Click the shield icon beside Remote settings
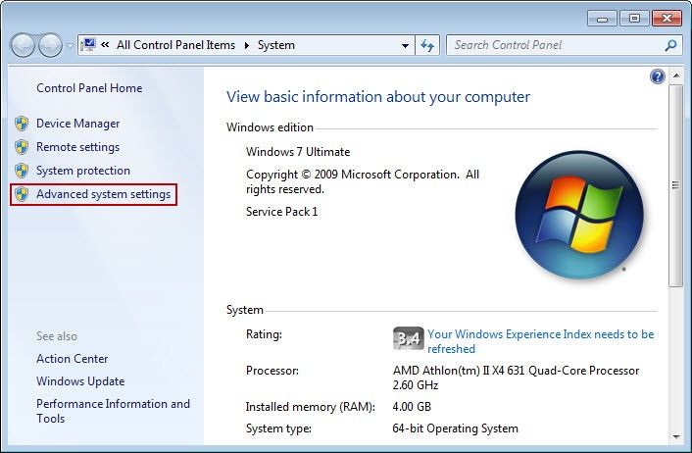This screenshot has width=692, height=453. click(x=22, y=147)
